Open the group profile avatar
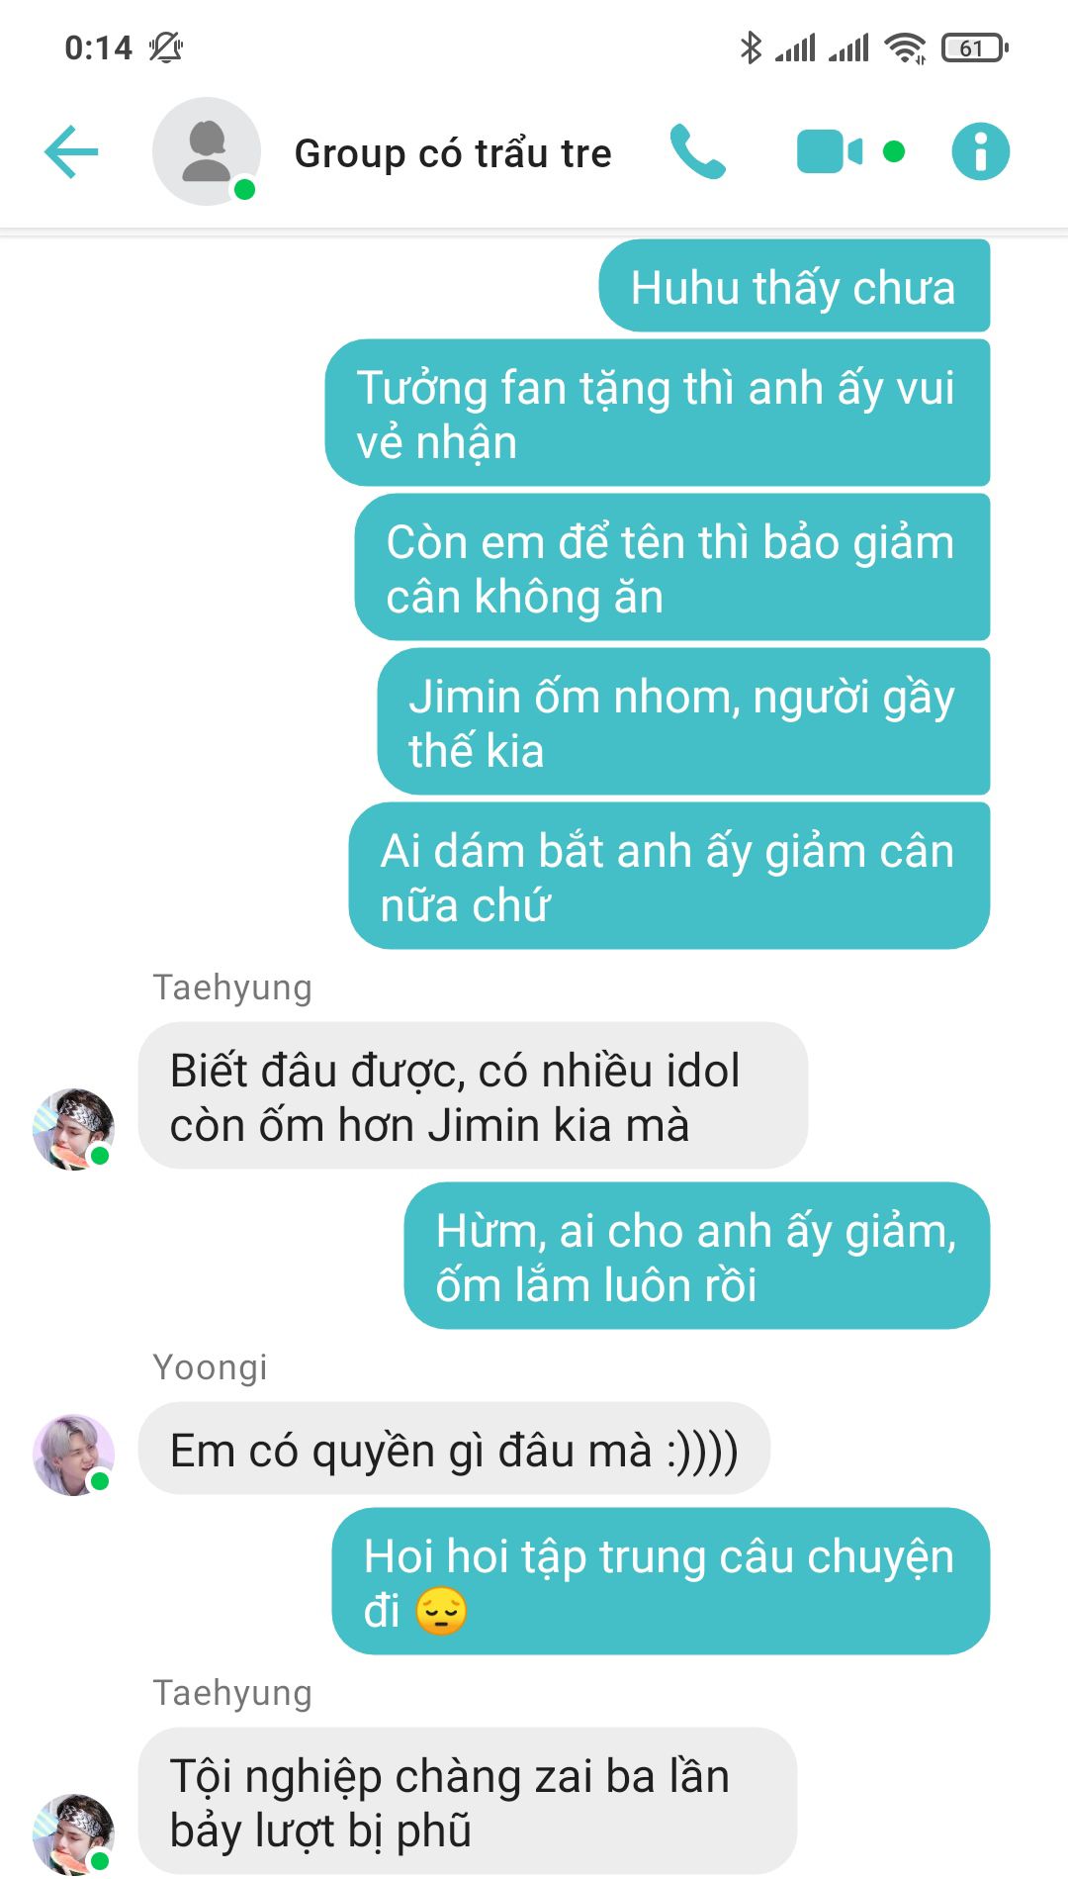This screenshot has width=1068, height=1879. click(206, 151)
